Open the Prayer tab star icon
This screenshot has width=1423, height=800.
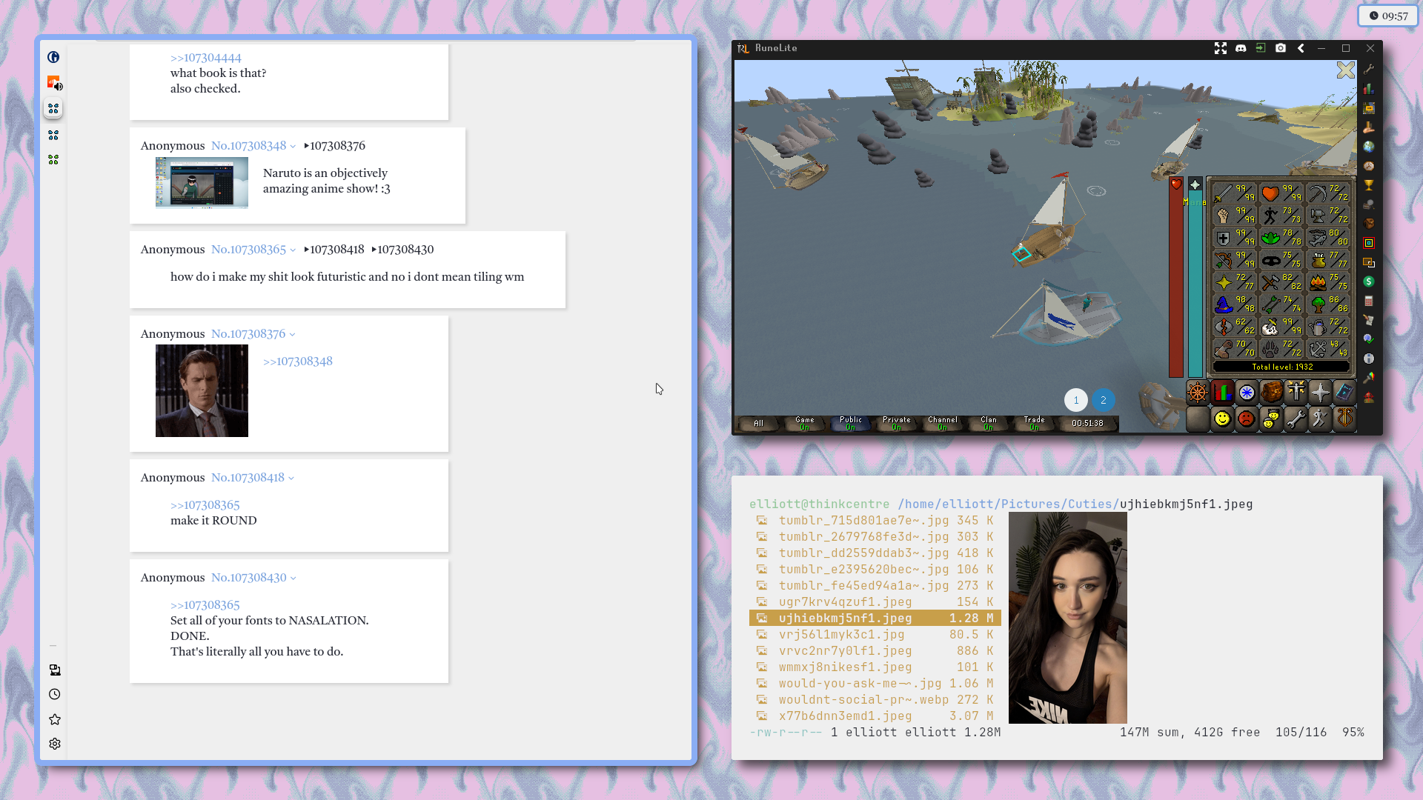[1320, 392]
